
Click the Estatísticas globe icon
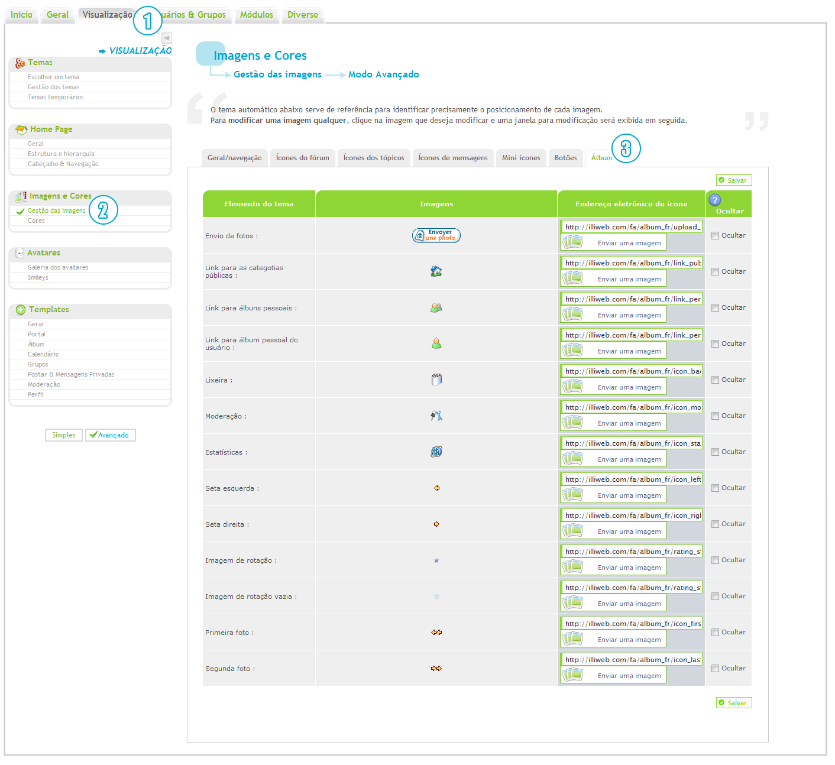click(436, 452)
